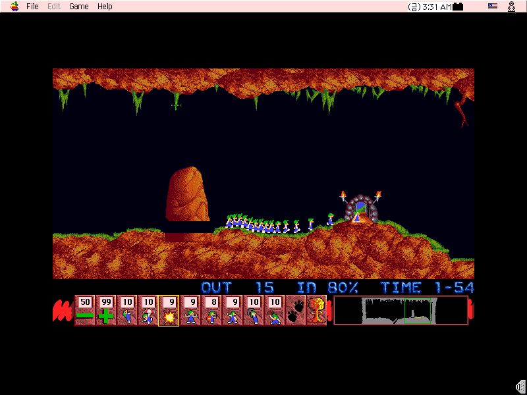527x395 pixels.
Task: Open the keyboard layout flag menu
Action: coord(492,7)
